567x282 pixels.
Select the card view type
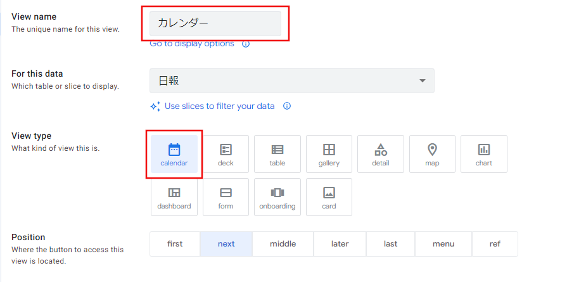click(329, 197)
